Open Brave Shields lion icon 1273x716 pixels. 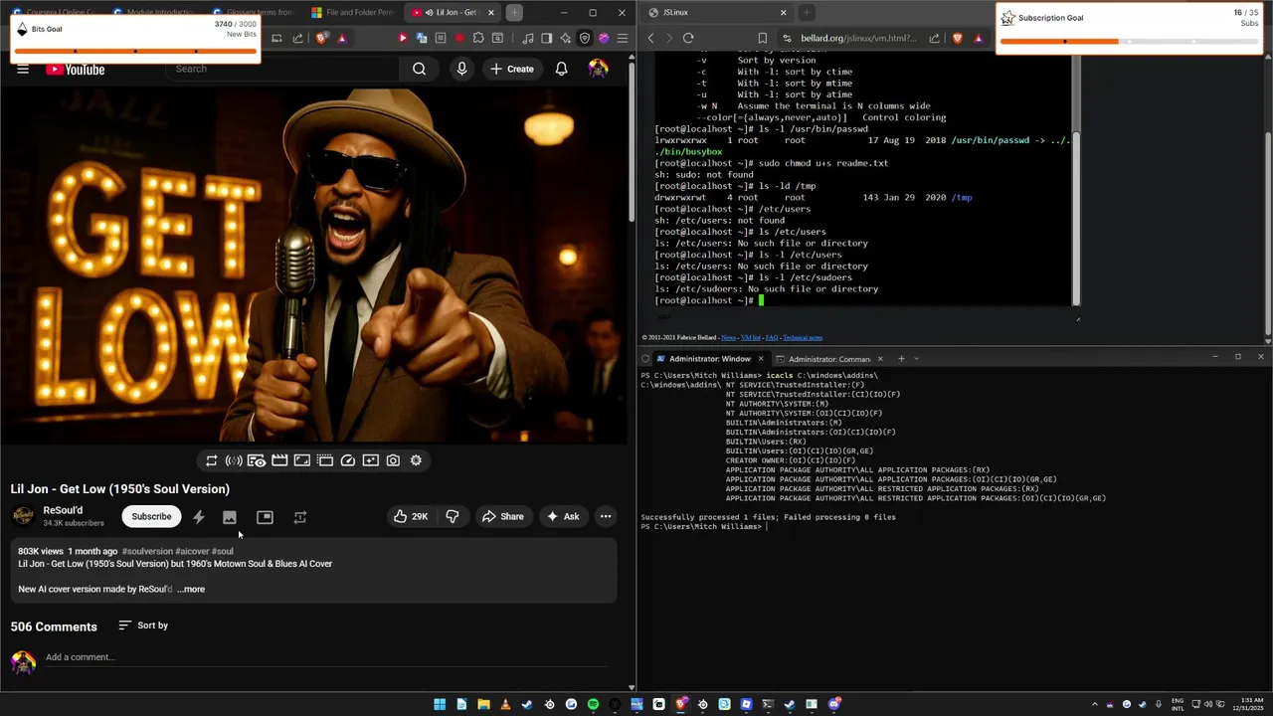point(321,38)
